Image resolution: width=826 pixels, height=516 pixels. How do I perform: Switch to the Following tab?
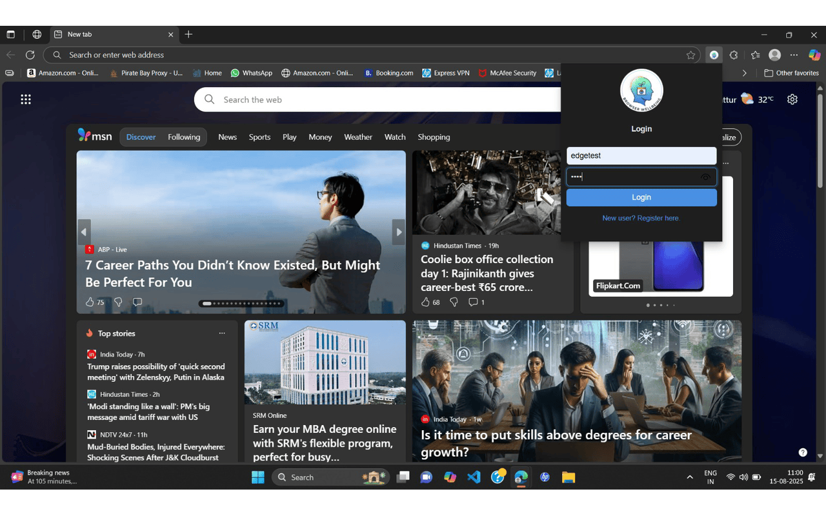coord(184,137)
